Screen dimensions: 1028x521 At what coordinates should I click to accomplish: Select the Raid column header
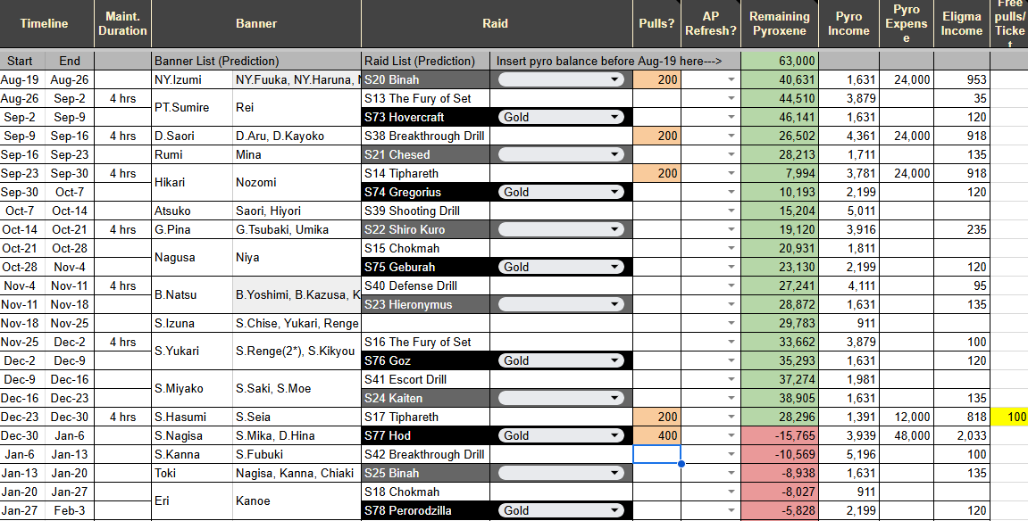point(495,23)
